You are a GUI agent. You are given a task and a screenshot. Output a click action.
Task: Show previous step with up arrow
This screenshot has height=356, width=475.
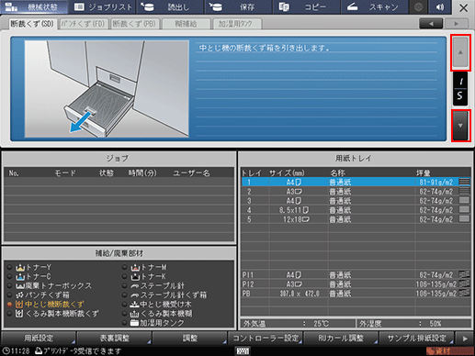(x=460, y=52)
